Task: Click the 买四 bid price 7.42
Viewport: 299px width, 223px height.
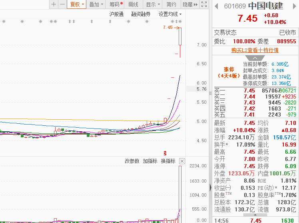Action: click(249, 108)
